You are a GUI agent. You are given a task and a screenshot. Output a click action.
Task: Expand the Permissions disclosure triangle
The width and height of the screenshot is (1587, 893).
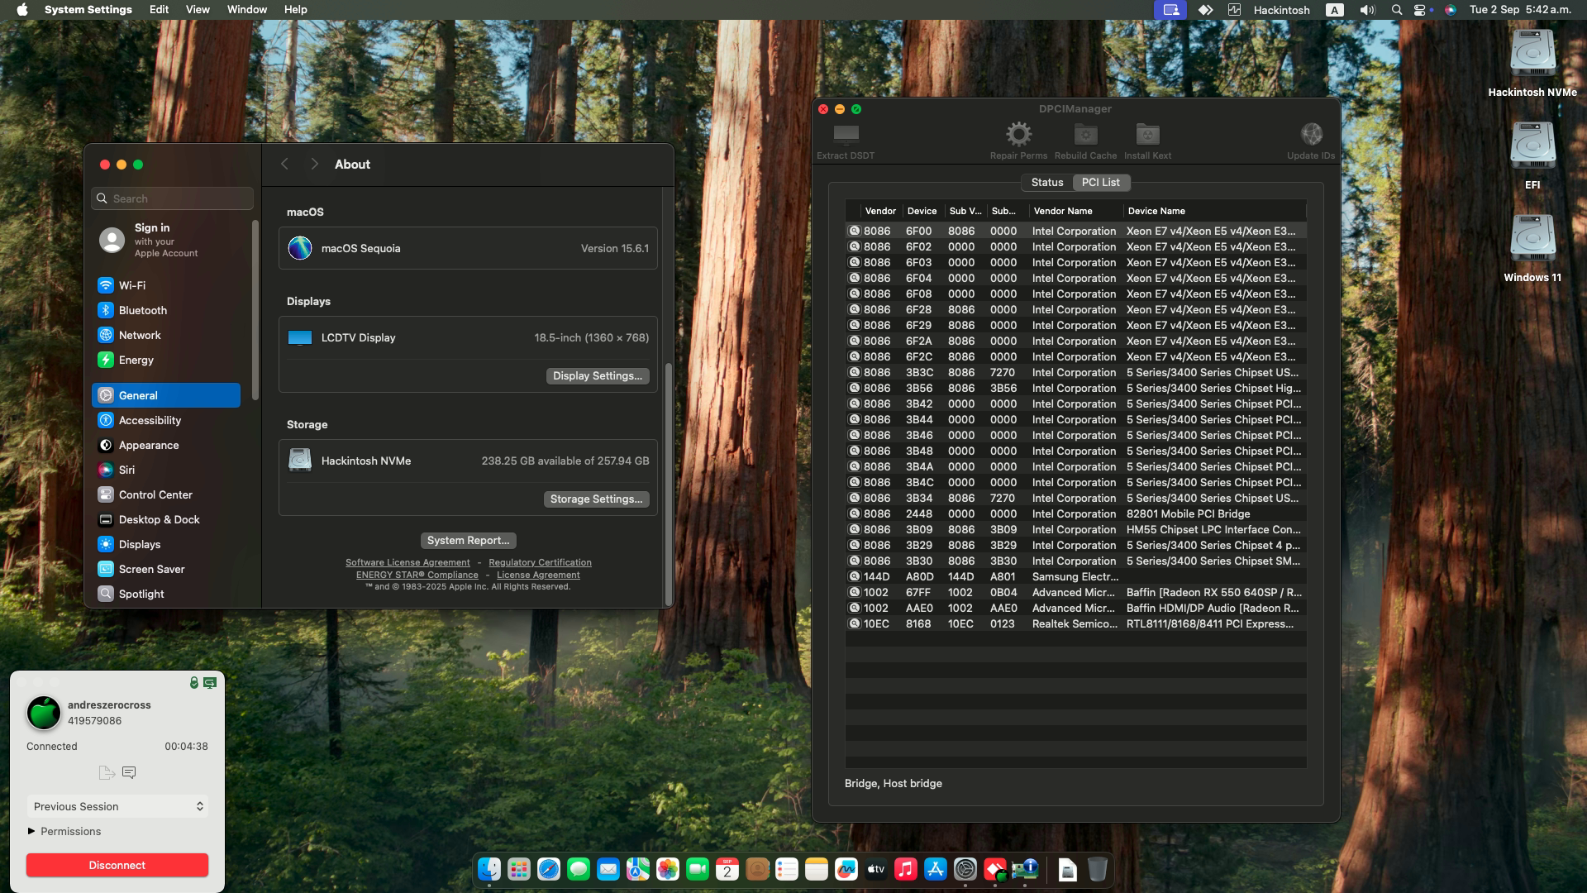33,831
